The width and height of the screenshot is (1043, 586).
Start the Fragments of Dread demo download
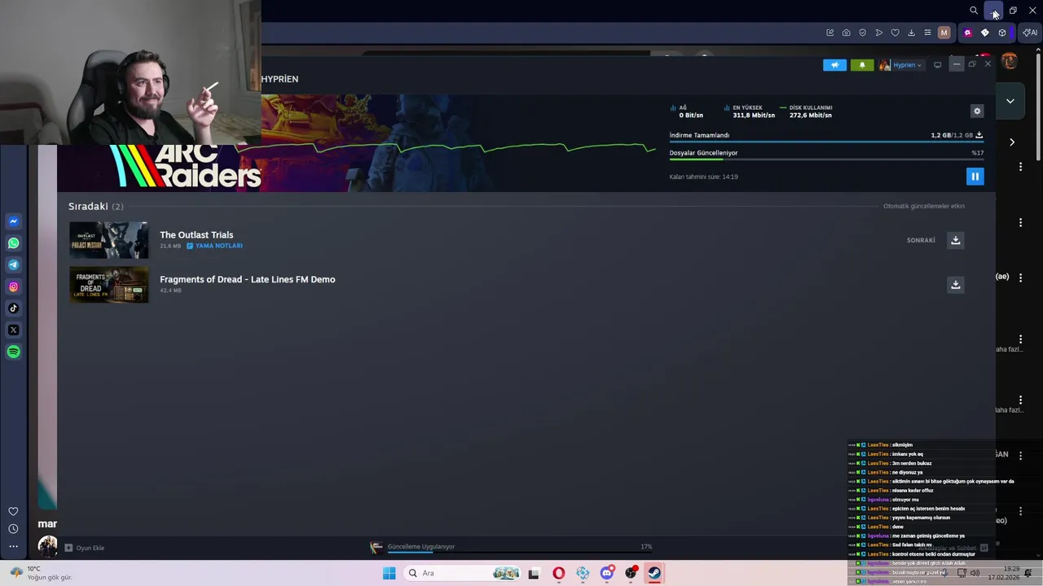point(956,284)
